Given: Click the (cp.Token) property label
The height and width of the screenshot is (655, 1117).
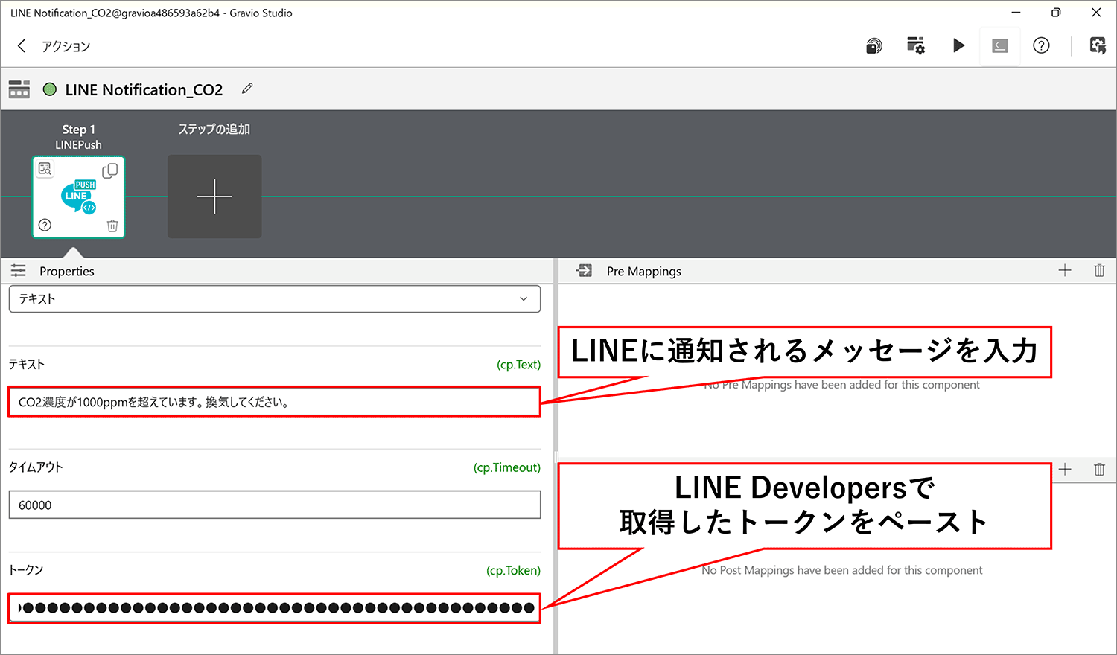Looking at the screenshot, I should (x=513, y=571).
